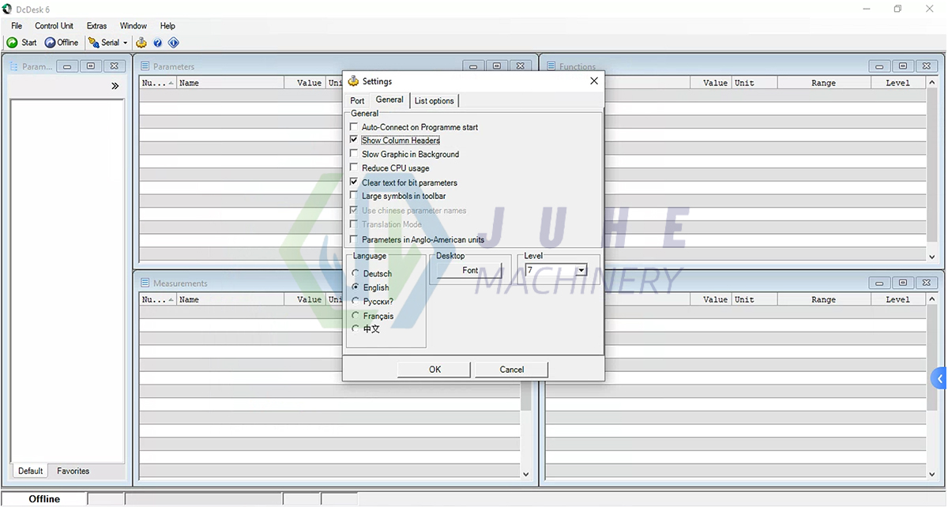Open the gear settings toolbar icon
The image size is (948, 507).
pyautogui.click(x=141, y=43)
